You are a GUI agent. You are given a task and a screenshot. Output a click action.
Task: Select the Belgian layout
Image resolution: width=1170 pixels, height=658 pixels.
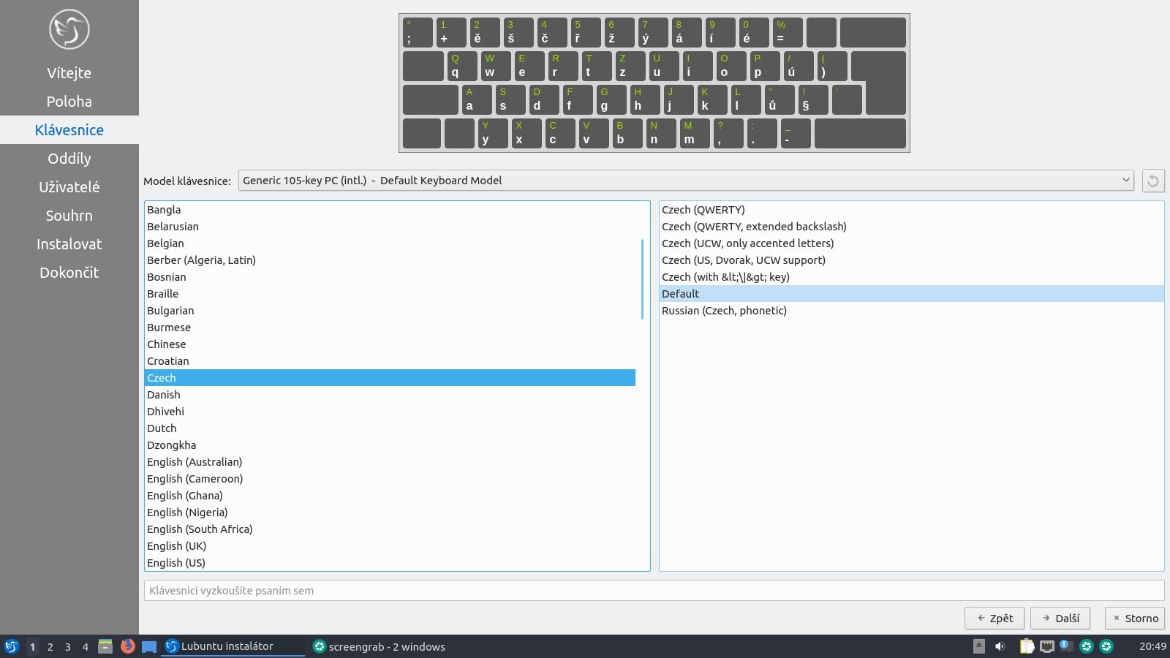click(x=390, y=243)
